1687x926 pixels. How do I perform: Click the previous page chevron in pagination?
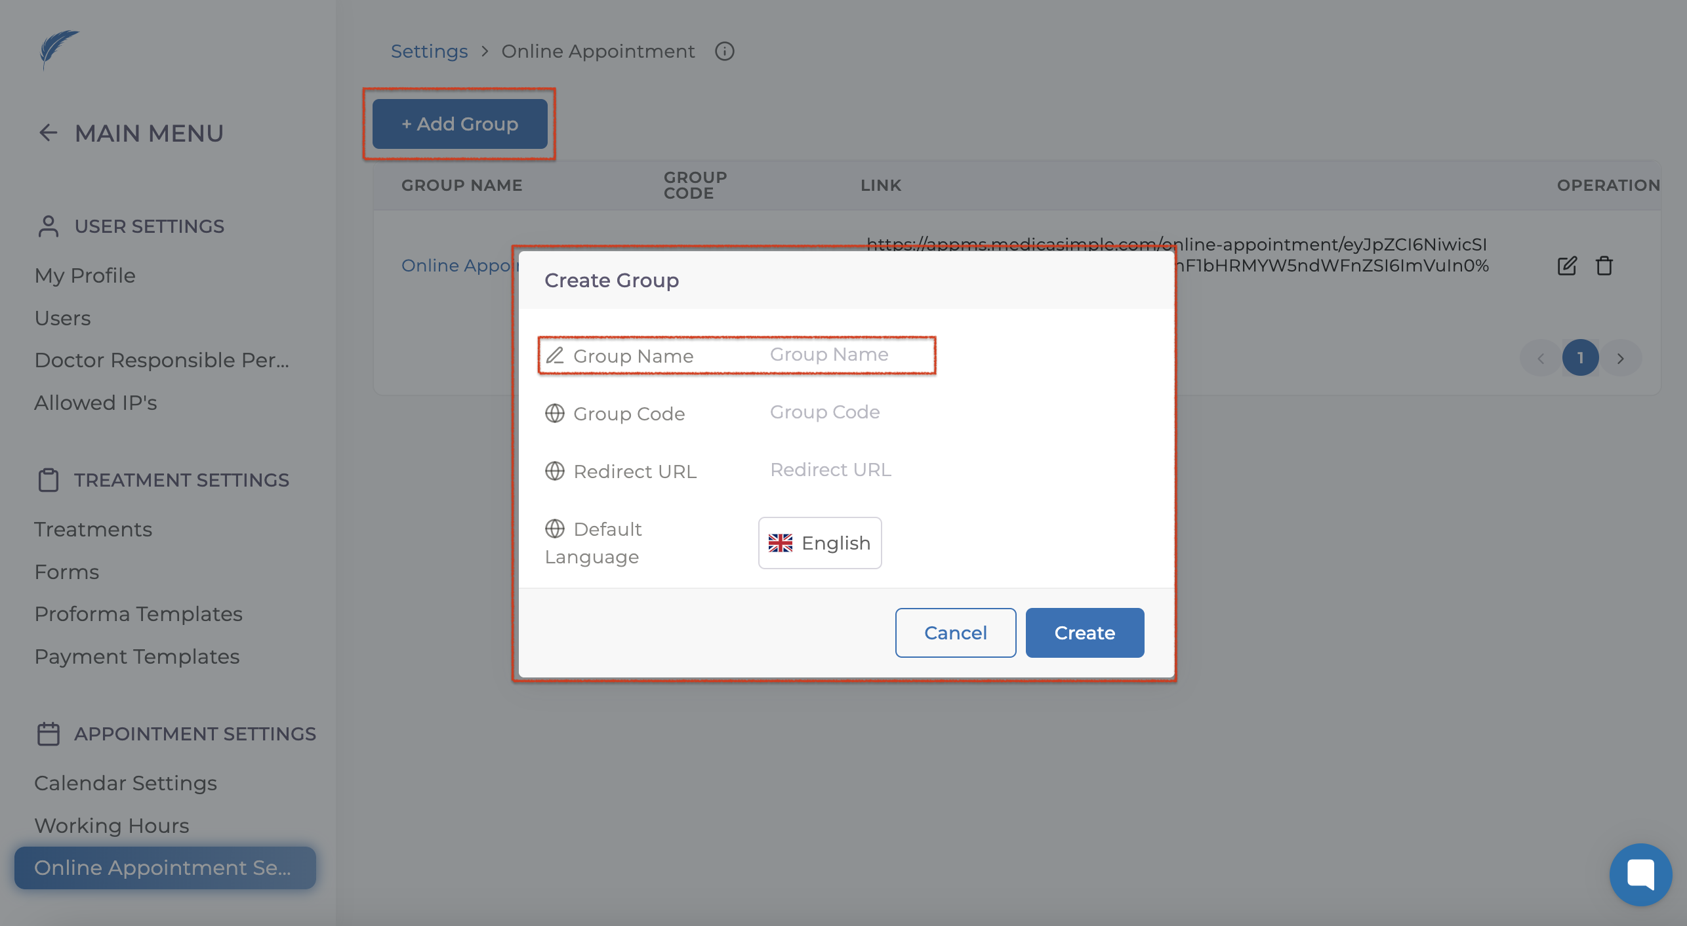pyautogui.click(x=1541, y=358)
